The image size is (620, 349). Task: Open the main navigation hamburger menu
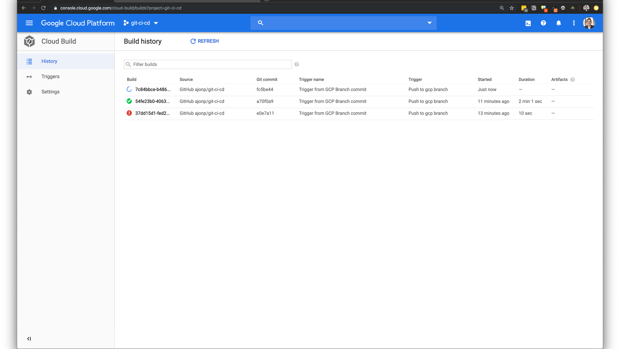pyautogui.click(x=29, y=23)
